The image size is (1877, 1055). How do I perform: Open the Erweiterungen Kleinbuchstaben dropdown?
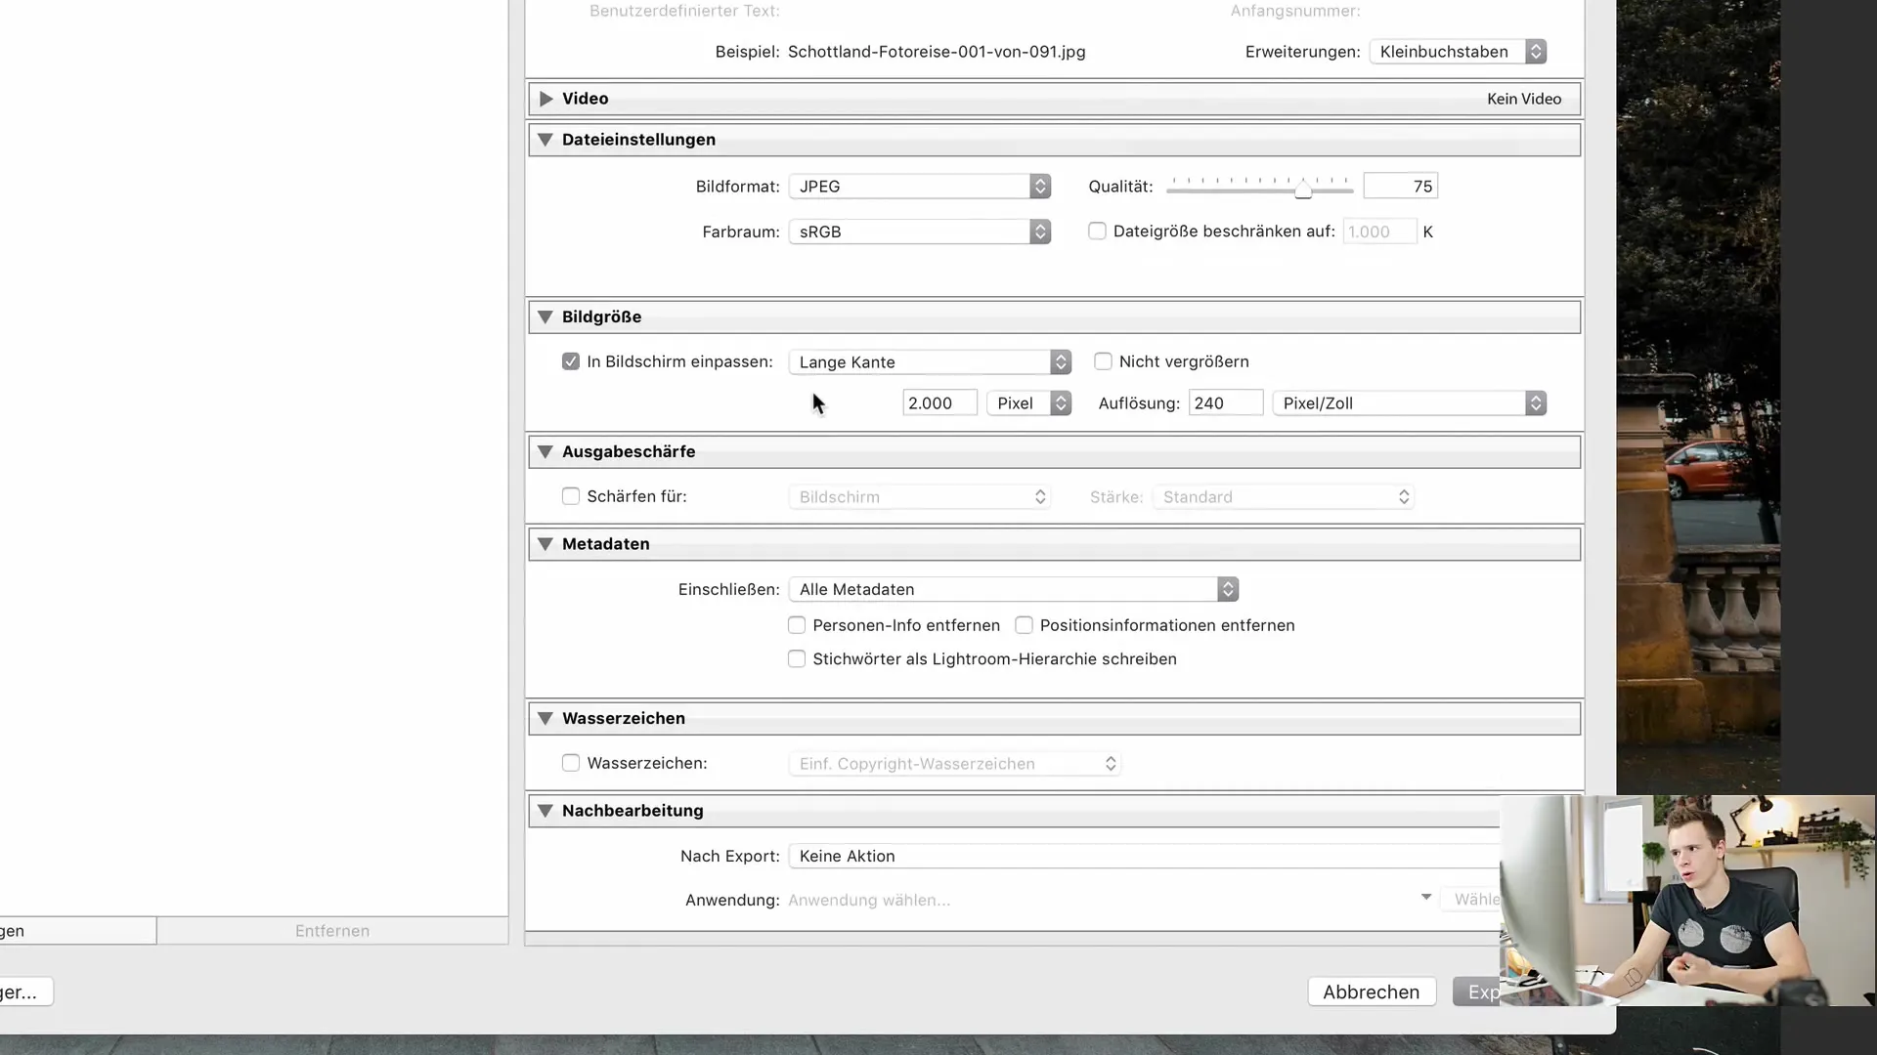coord(1458,52)
